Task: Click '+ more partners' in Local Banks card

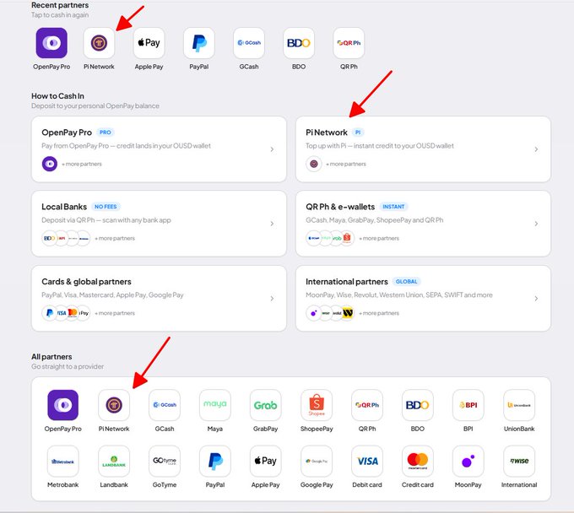Action: pyautogui.click(x=115, y=238)
